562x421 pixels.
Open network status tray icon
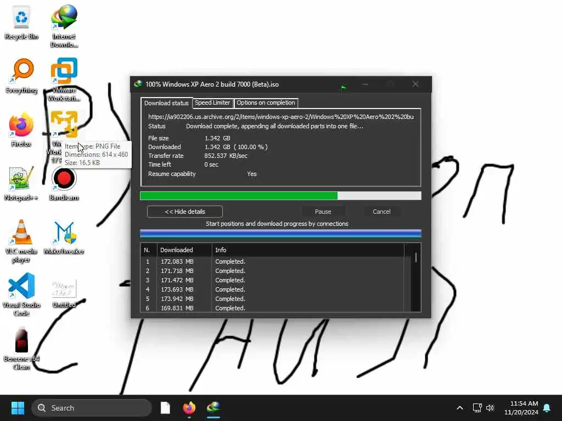pos(477,408)
